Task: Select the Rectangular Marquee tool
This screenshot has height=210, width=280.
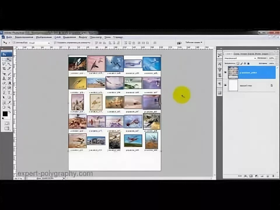Action: click(x=4, y=59)
